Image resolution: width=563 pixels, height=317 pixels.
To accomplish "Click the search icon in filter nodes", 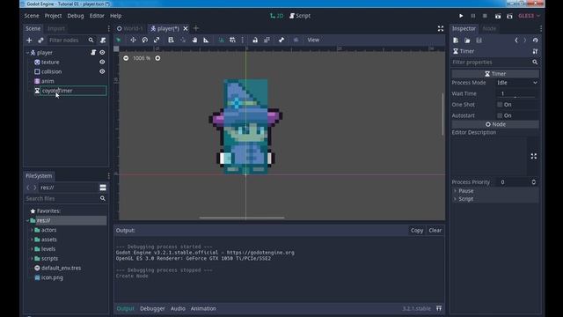I will coord(91,41).
